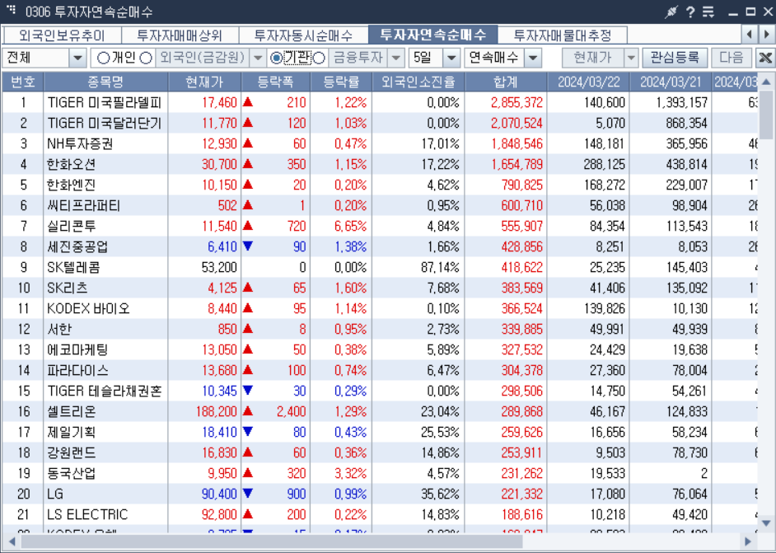Click horizontal scrollbar left arrow
This screenshot has width=776, height=553.
click(11, 542)
